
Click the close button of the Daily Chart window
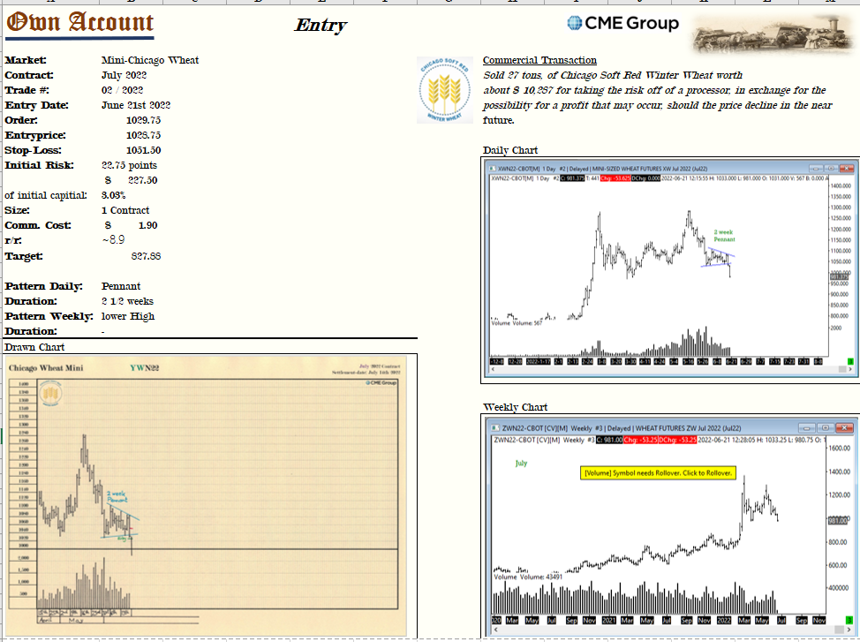pos(846,168)
